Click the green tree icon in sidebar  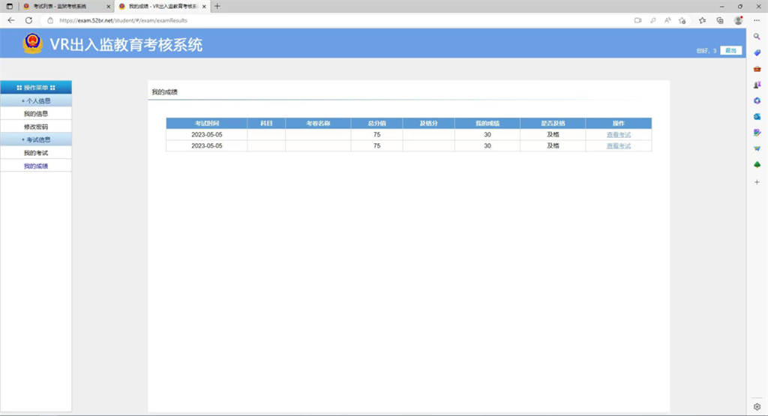[757, 165]
